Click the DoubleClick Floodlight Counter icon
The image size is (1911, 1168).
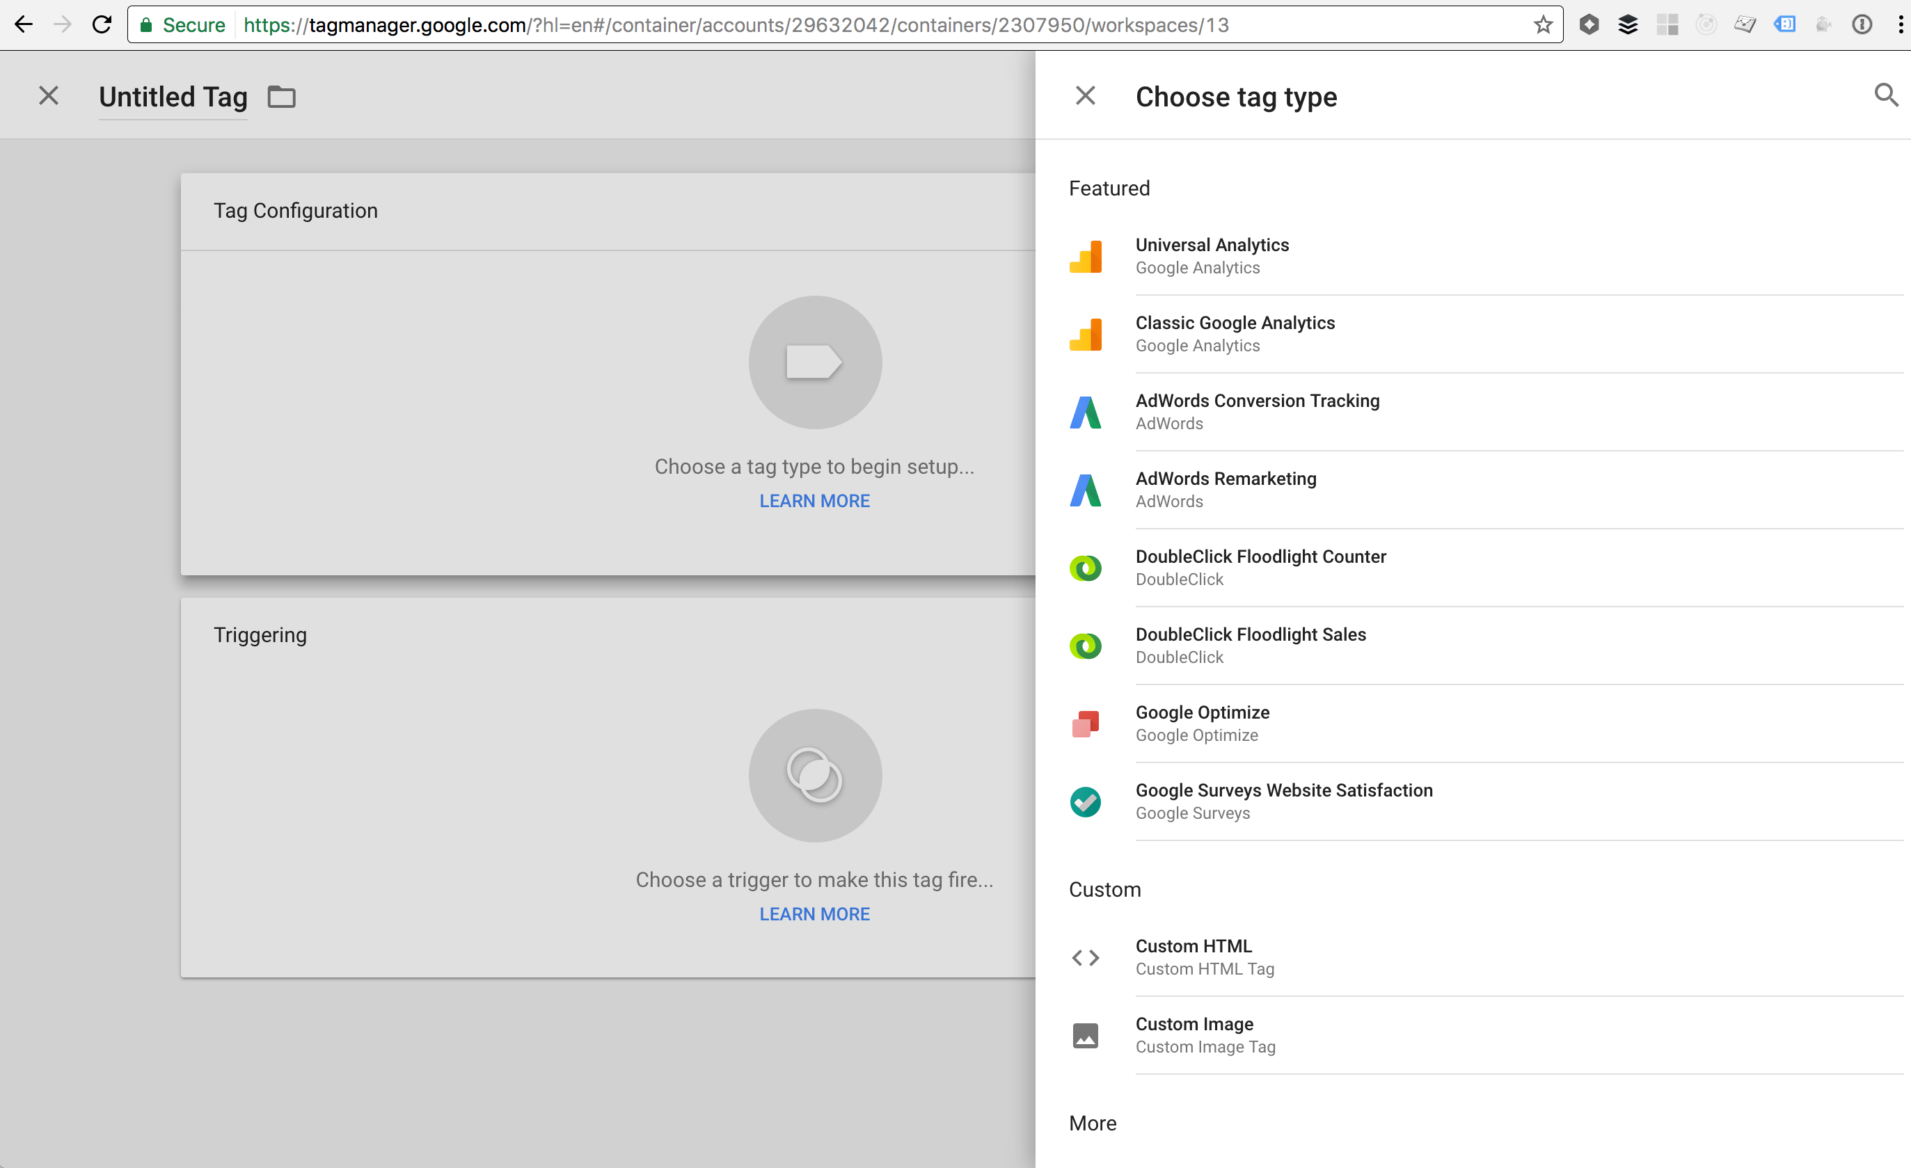pos(1085,568)
